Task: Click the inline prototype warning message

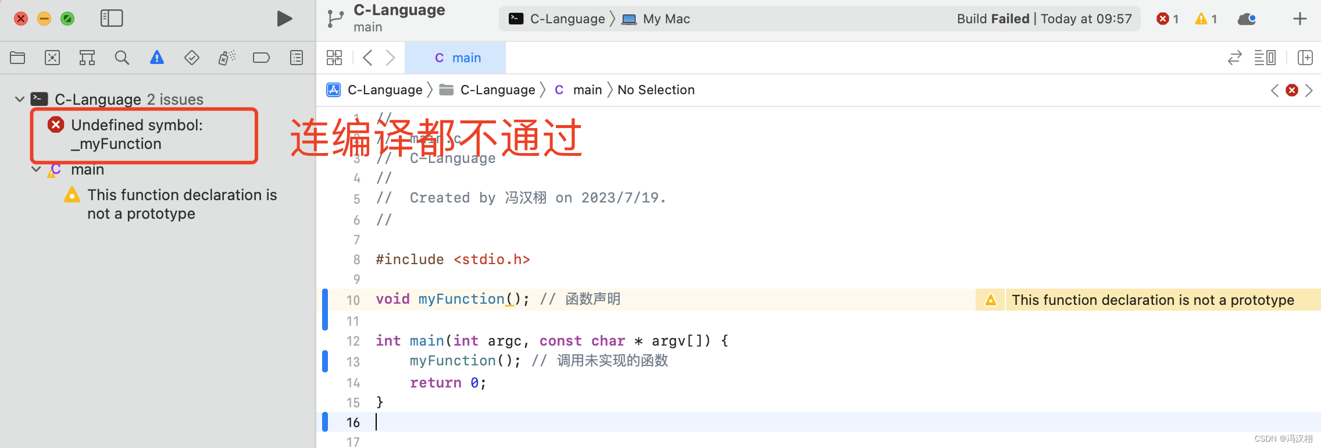Action: point(1152,300)
